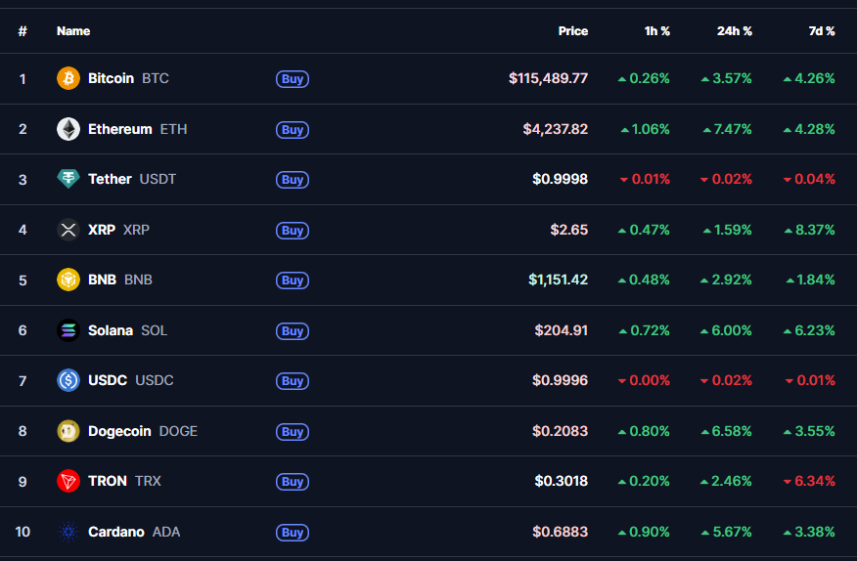
Task: Click the Tether logo icon
Action: point(68,179)
